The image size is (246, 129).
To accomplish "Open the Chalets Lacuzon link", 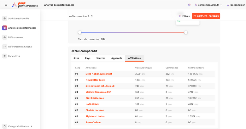I will [95, 110].
